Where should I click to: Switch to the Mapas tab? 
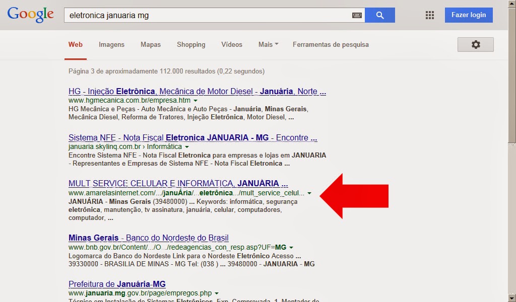tap(150, 44)
